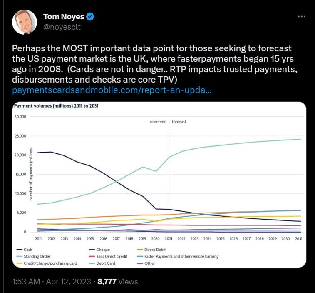
Task: Open the paymentscardsandmobile.com report link
Action: (x=112, y=90)
